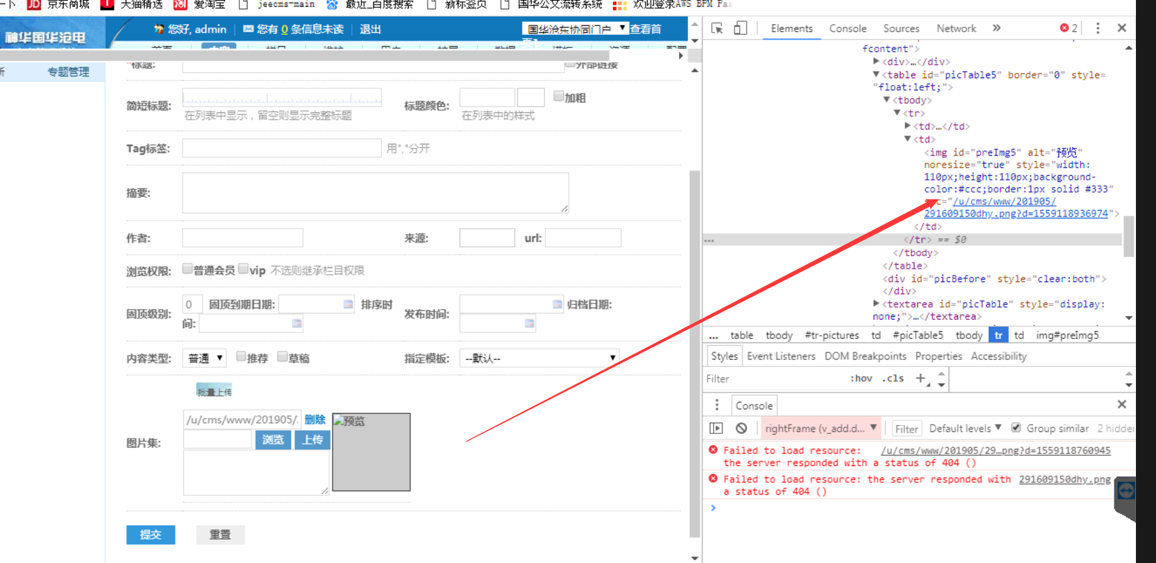The image size is (1156, 563).
Task: Open the DevTools three-dot customize menu
Action: tap(1098, 28)
